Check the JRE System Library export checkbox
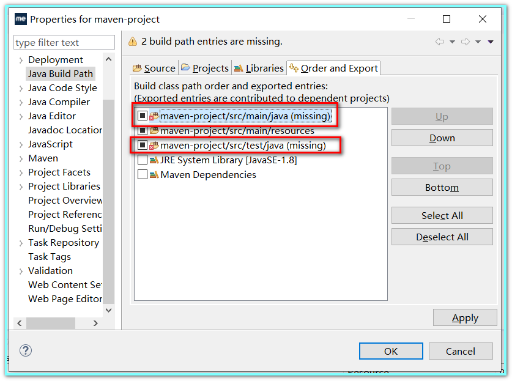The height and width of the screenshot is (381, 512). pos(143,160)
